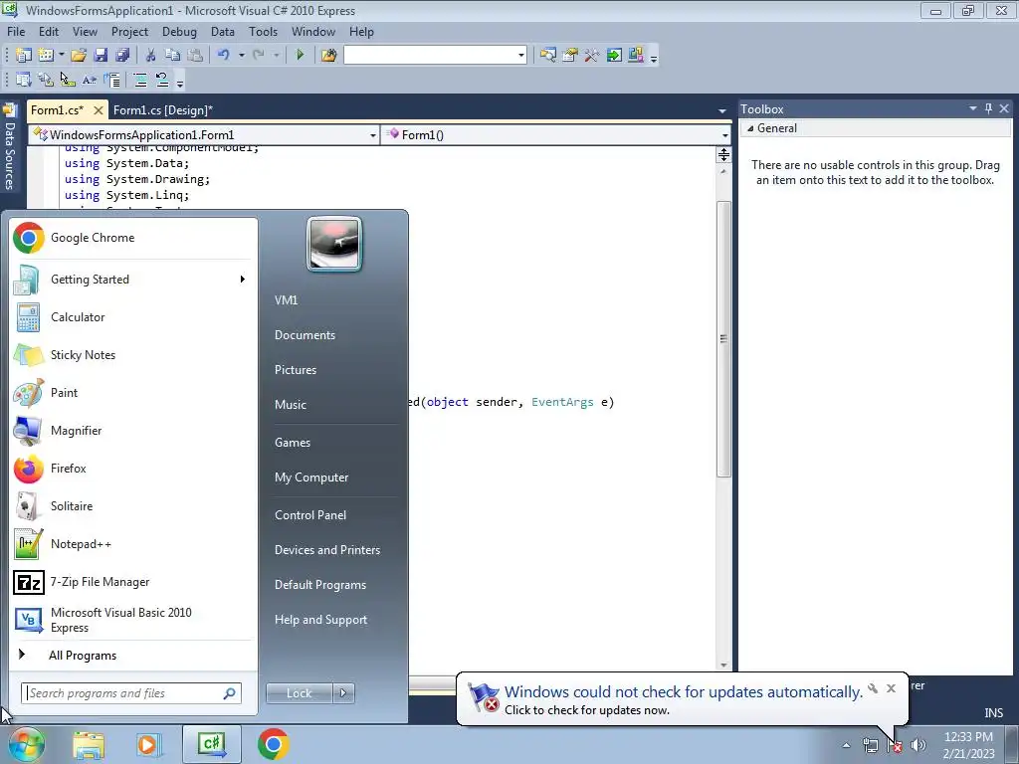
Task: Collapse the General group in Toolbox
Action: [750, 128]
